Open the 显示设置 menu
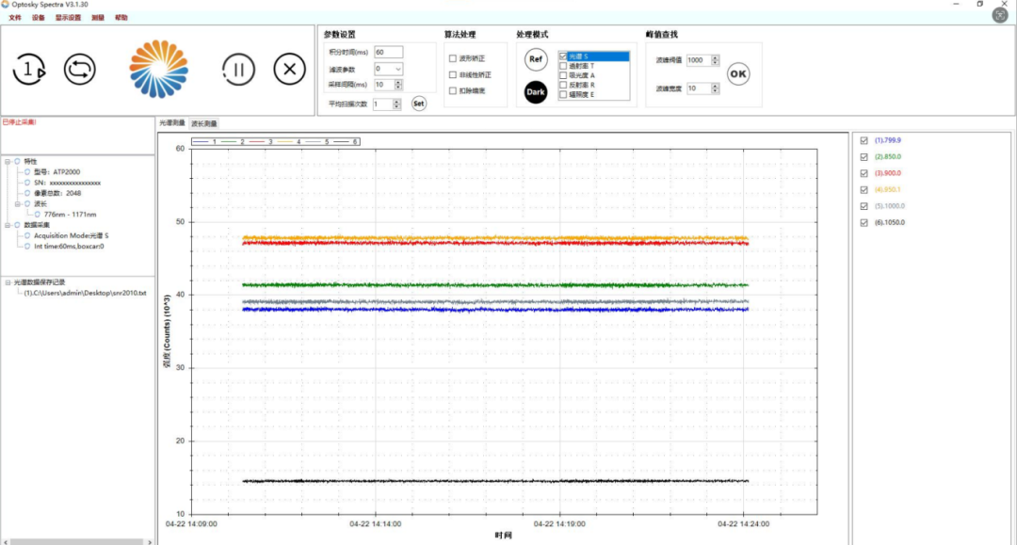 68,18
